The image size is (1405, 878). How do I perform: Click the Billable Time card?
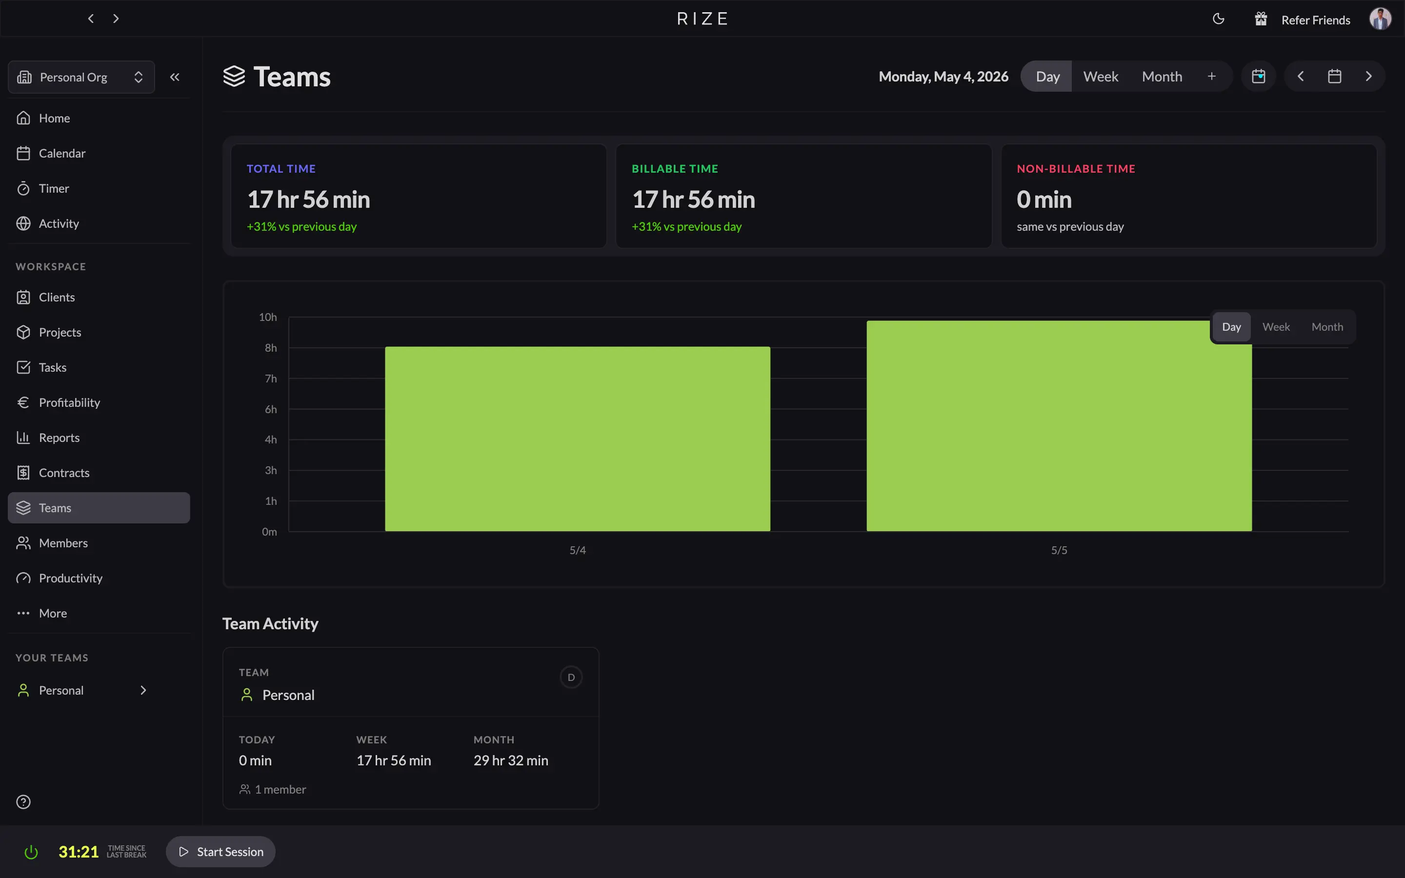[x=803, y=196]
